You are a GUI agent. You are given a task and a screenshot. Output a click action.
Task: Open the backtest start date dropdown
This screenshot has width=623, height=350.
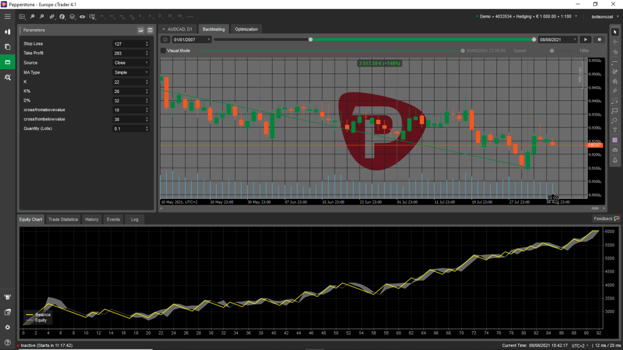point(192,39)
